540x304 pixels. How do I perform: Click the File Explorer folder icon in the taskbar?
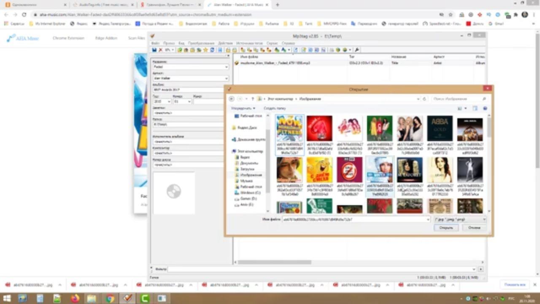92,299
